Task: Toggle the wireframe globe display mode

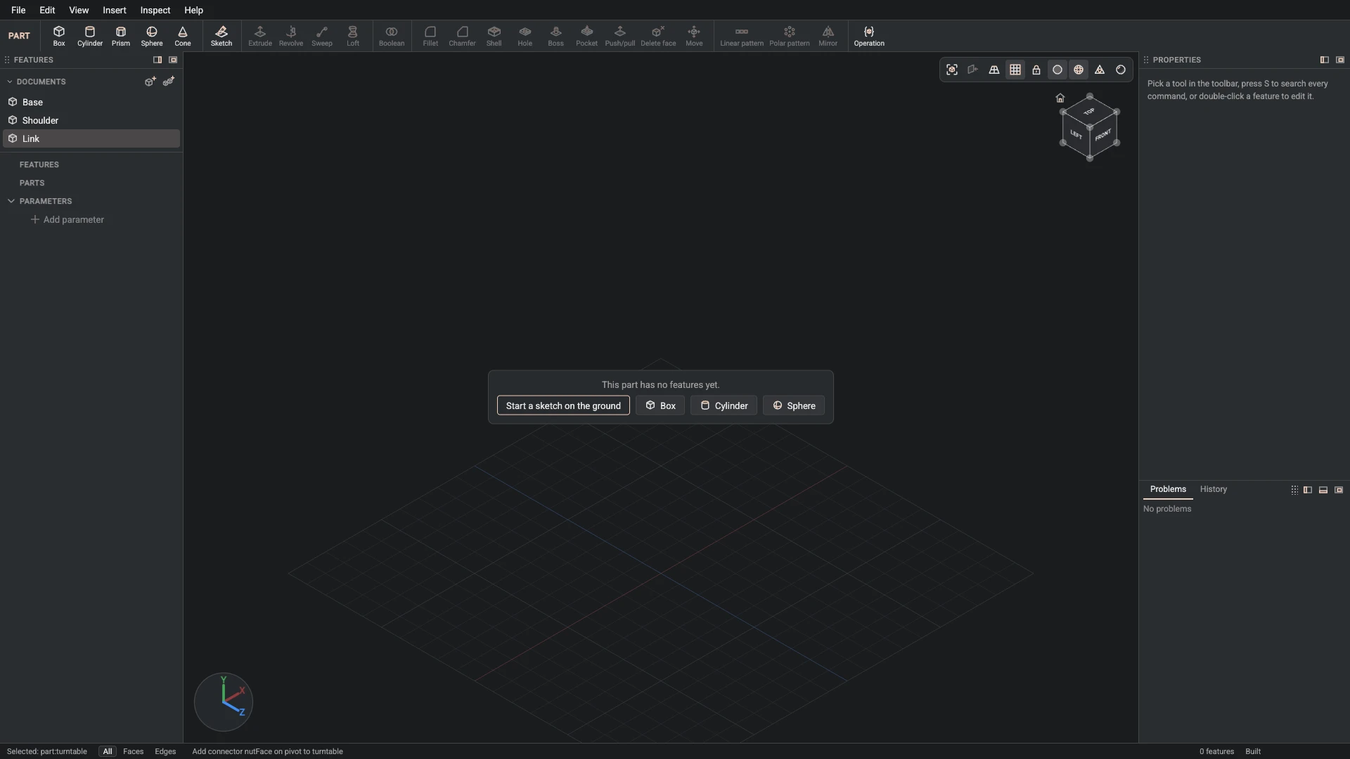Action: [x=1079, y=70]
